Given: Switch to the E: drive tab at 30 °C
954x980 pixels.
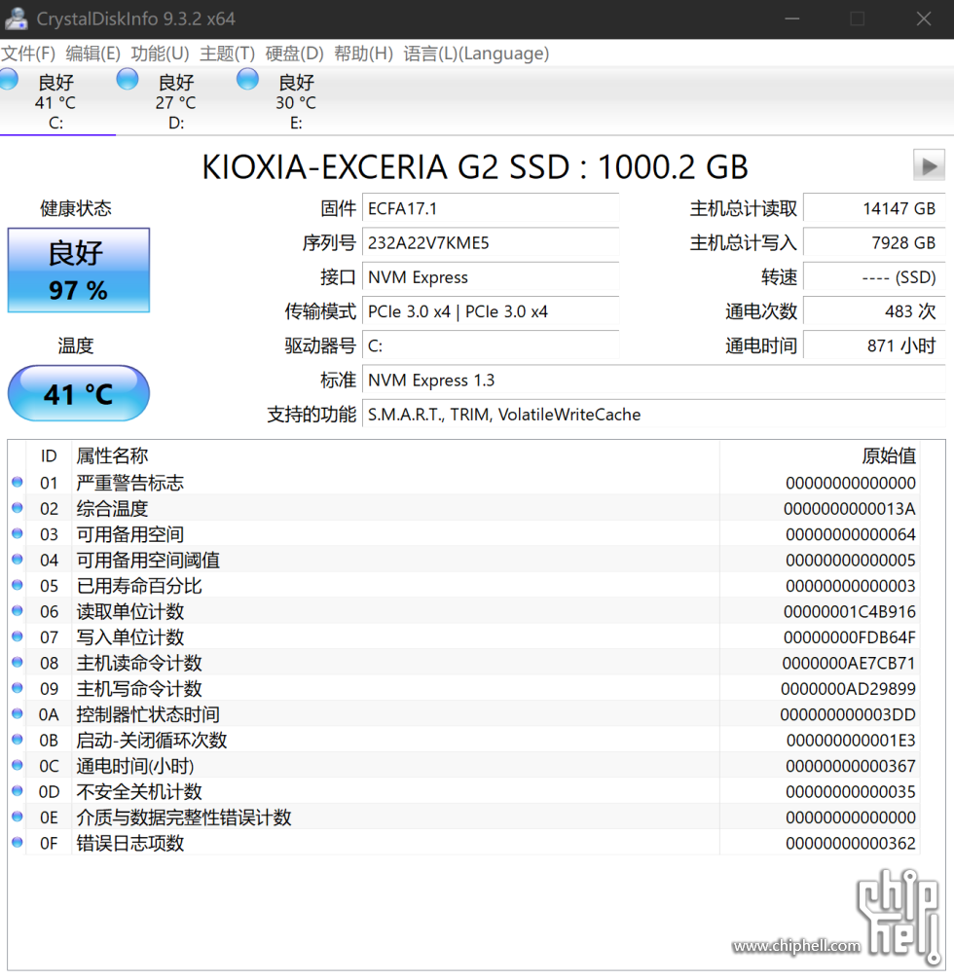Looking at the screenshot, I should click(296, 101).
